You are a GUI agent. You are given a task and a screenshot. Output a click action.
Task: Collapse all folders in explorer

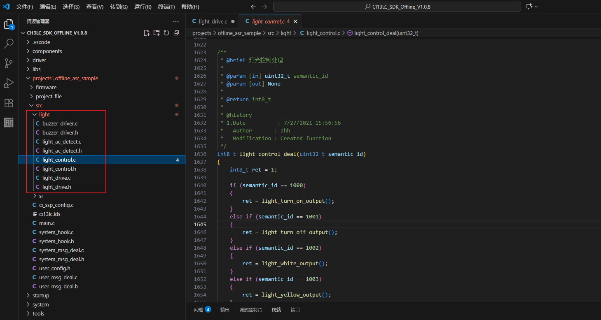(x=176, y=33)
